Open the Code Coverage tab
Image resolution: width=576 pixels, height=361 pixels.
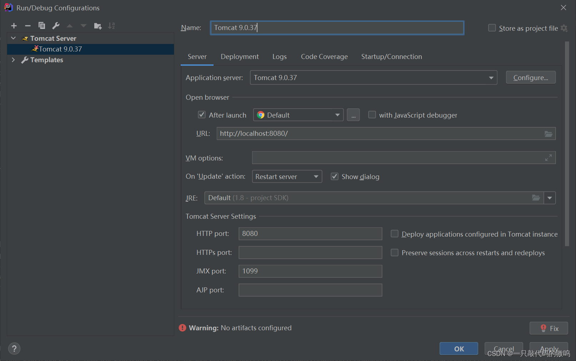324,56
